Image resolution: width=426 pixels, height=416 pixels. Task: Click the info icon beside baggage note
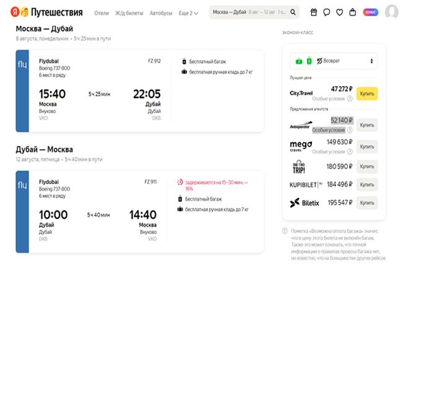click(x=285, y=231)
